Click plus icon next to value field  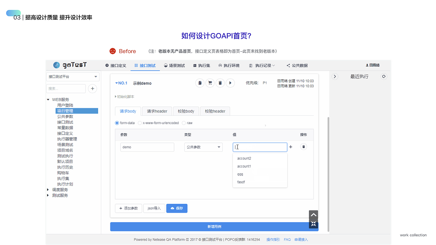[291, 147]
